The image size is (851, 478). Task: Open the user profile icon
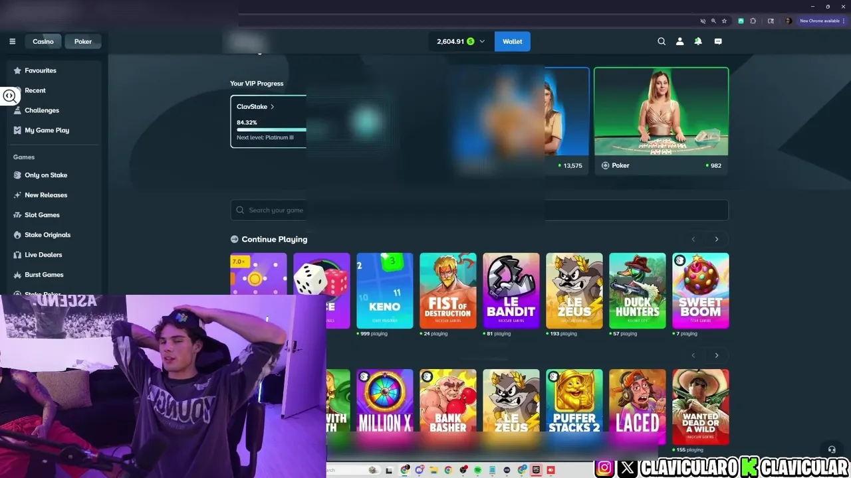coord(679,41)
